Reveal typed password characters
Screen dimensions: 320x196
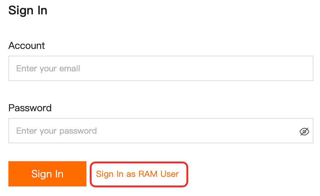click(304, 131)
